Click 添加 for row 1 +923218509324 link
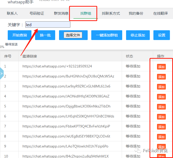 [x=161, y=67]
